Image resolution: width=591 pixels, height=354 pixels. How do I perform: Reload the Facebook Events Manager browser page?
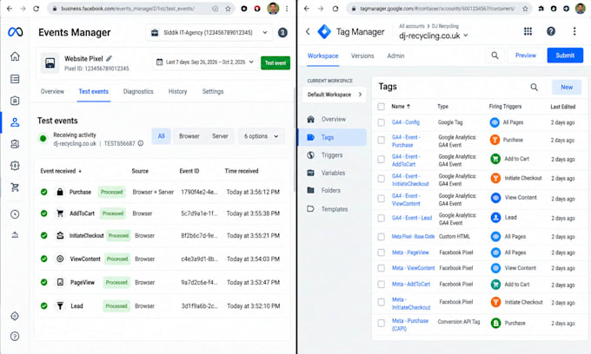point(37,9)
